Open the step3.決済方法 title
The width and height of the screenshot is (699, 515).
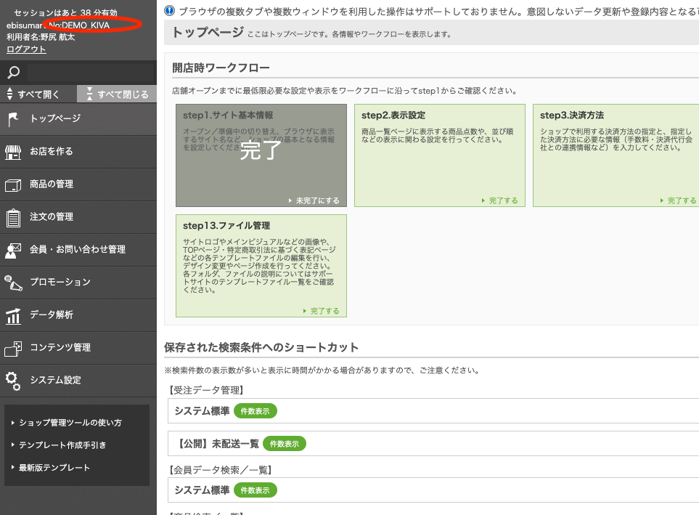pos(572,115)
